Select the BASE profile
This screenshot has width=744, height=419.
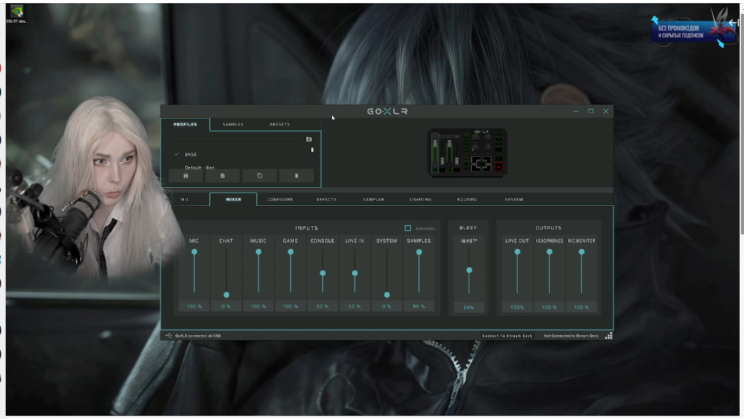pyautogui.click(x=190, y=154)
